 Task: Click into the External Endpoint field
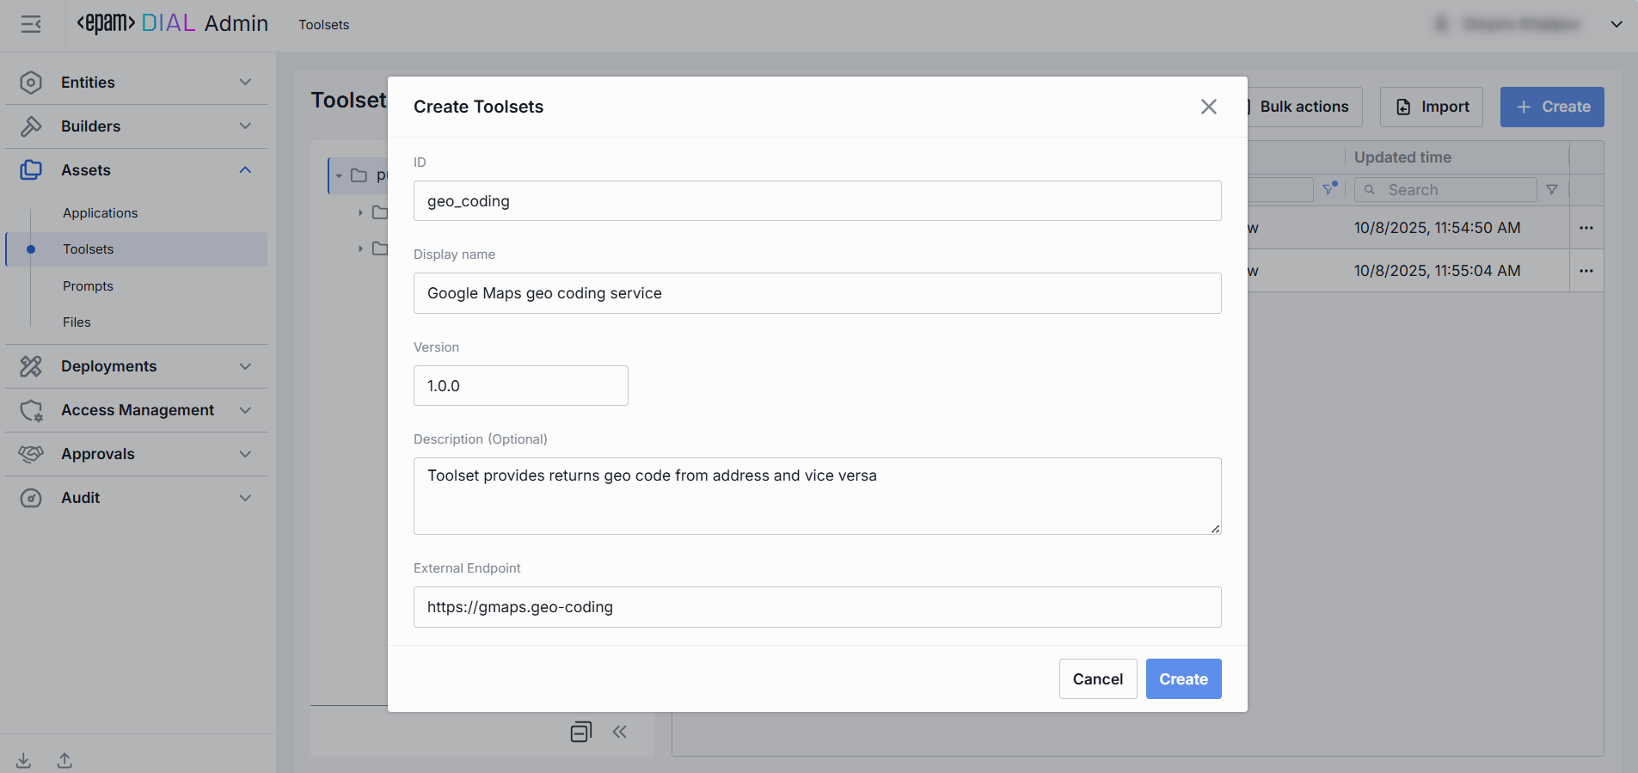(817, 607)
